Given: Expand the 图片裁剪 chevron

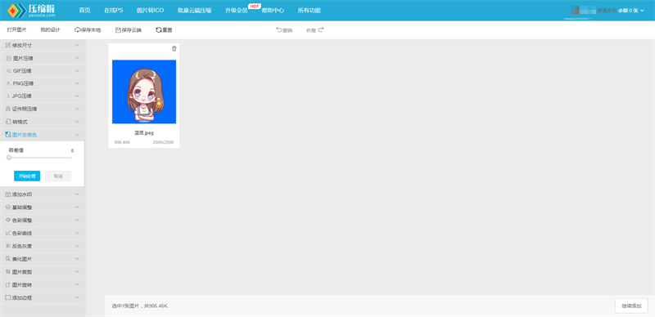Looking at the screenshot, I should click(x=77, y=271).
